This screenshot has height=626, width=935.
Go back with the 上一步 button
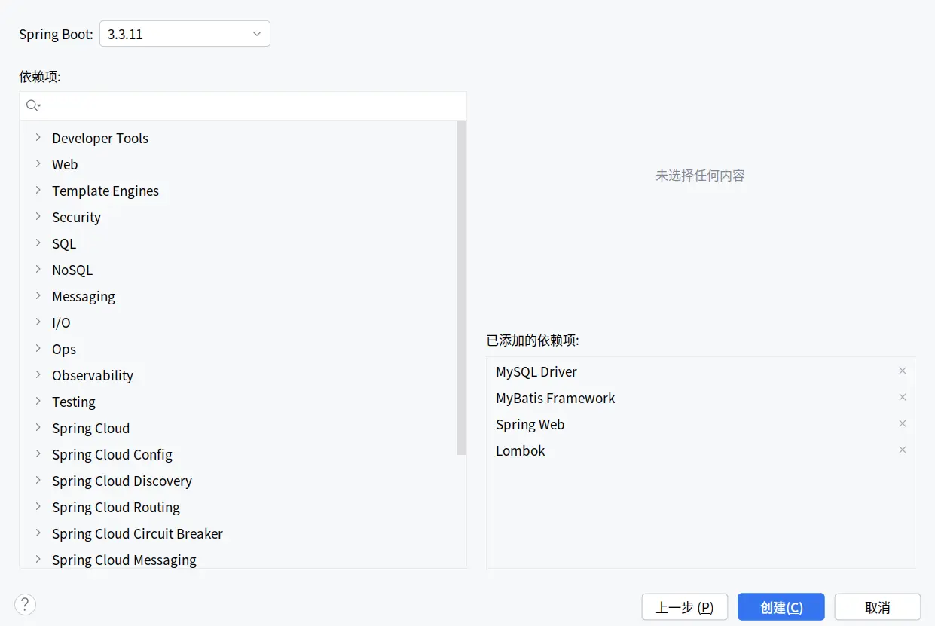(684, 607)
